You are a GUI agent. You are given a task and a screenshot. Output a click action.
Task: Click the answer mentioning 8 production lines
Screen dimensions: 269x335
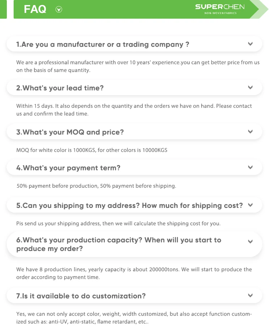tap(134, 273)
